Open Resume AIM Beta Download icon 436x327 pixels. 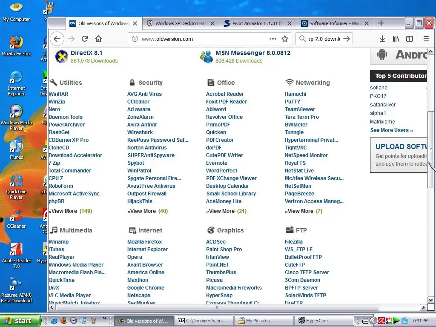click(x=16, y=290)
